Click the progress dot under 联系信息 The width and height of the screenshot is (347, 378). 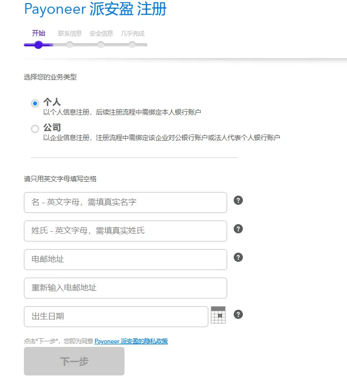pyautogui.click(x=70, y=45)
